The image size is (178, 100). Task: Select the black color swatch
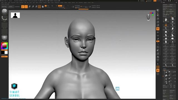3,52
